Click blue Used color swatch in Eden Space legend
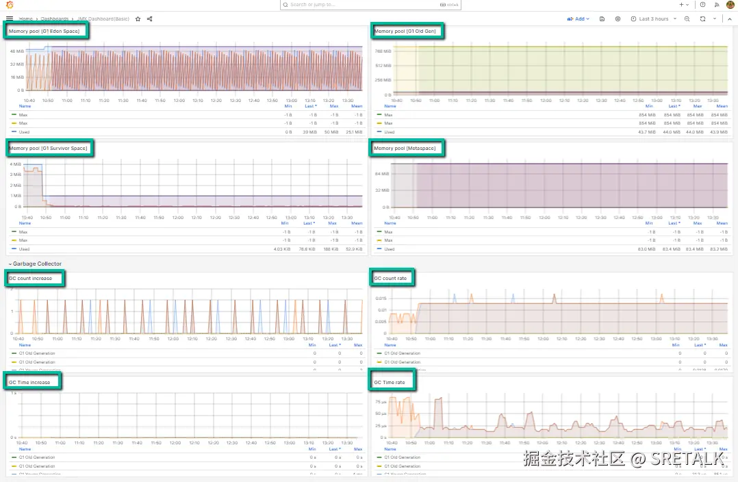Viewport: 738px width, 482px height. 14,131
